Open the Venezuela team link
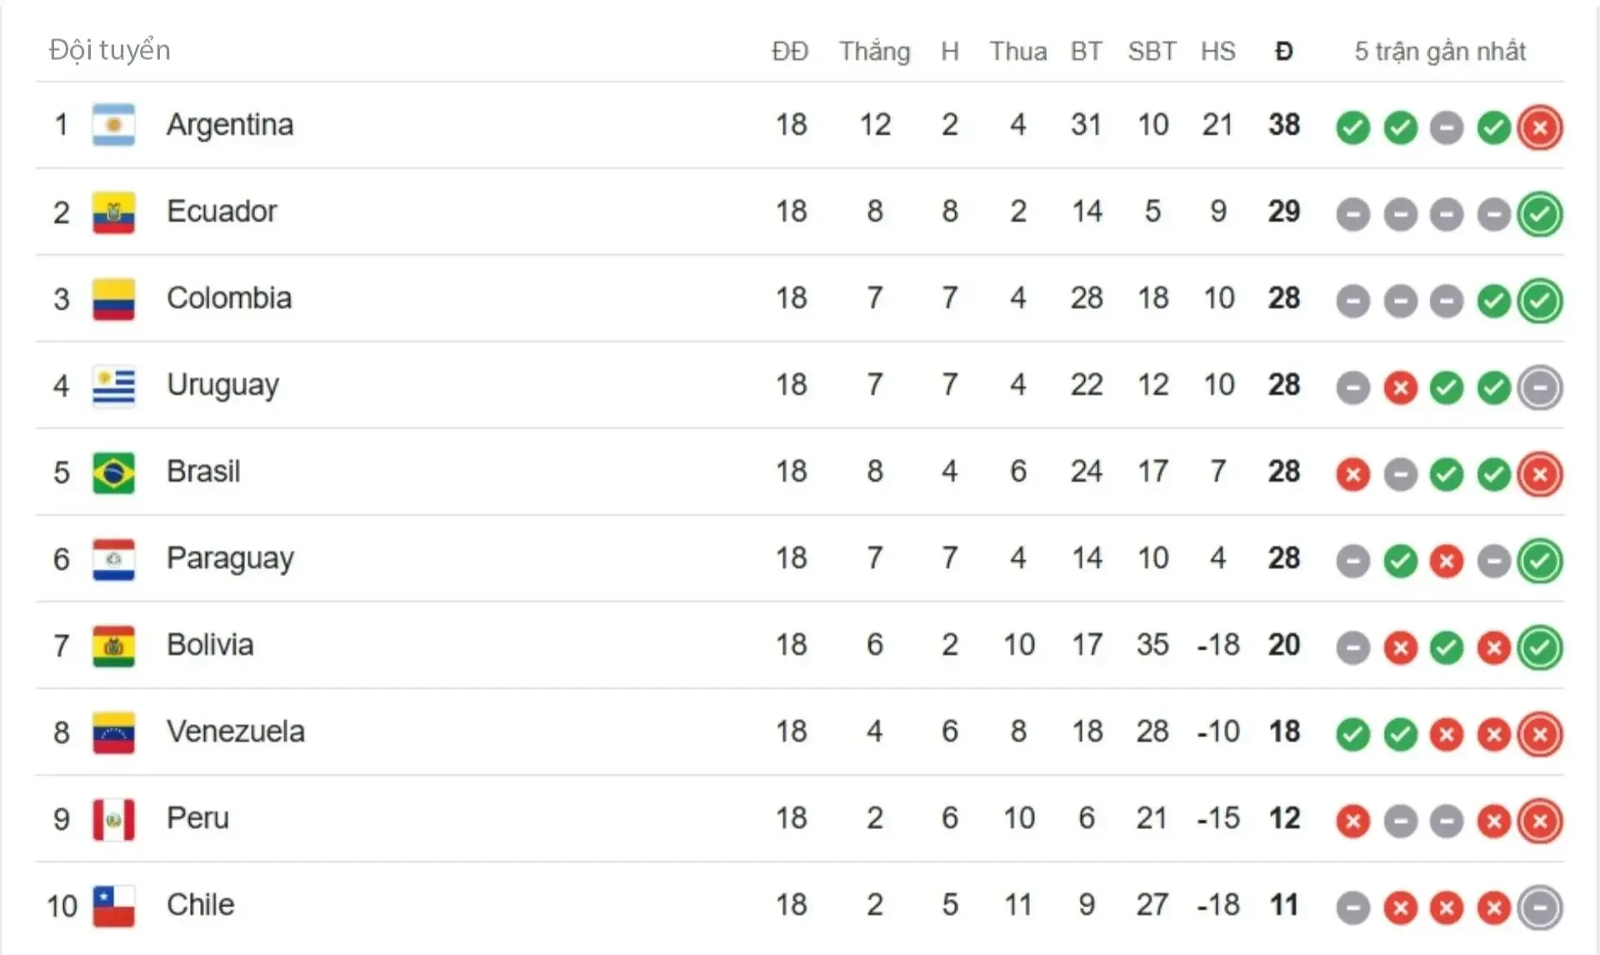This screenshot has height=955, width=1600. (x=236, y=732)
